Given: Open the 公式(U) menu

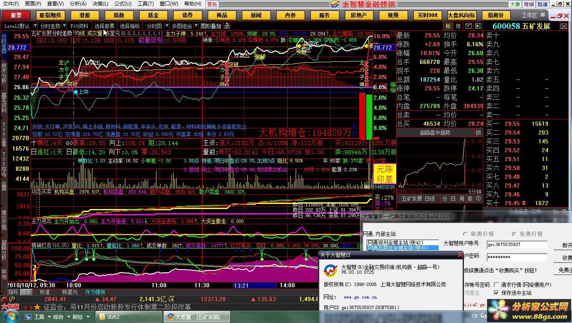Looking at the screenshot, I should (x=123, y=4).
